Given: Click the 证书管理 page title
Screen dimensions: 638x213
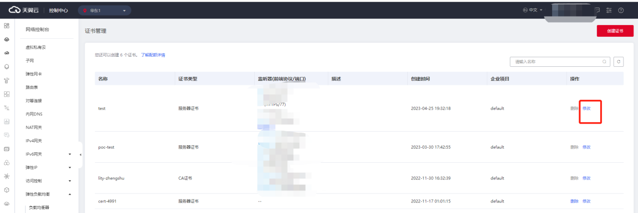Looking at the screenshot, I should point(96,31).
